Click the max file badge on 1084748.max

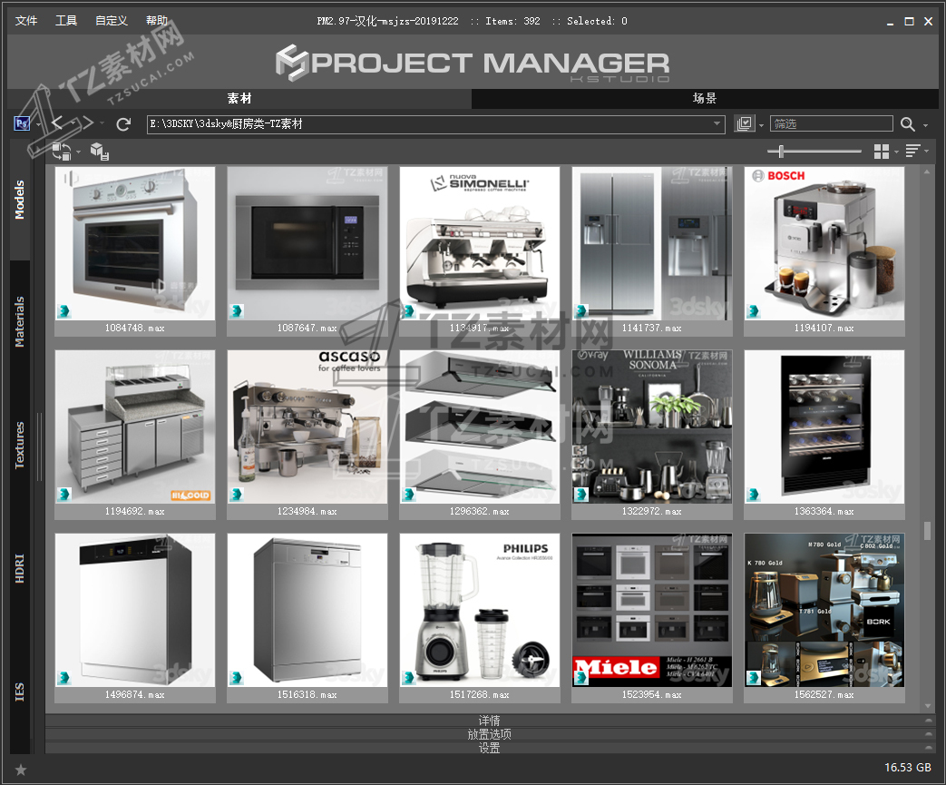coord(64,311)
